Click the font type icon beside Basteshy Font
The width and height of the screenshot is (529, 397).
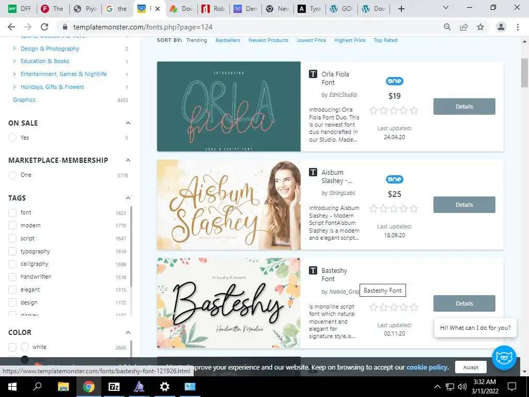coord(313,270)
